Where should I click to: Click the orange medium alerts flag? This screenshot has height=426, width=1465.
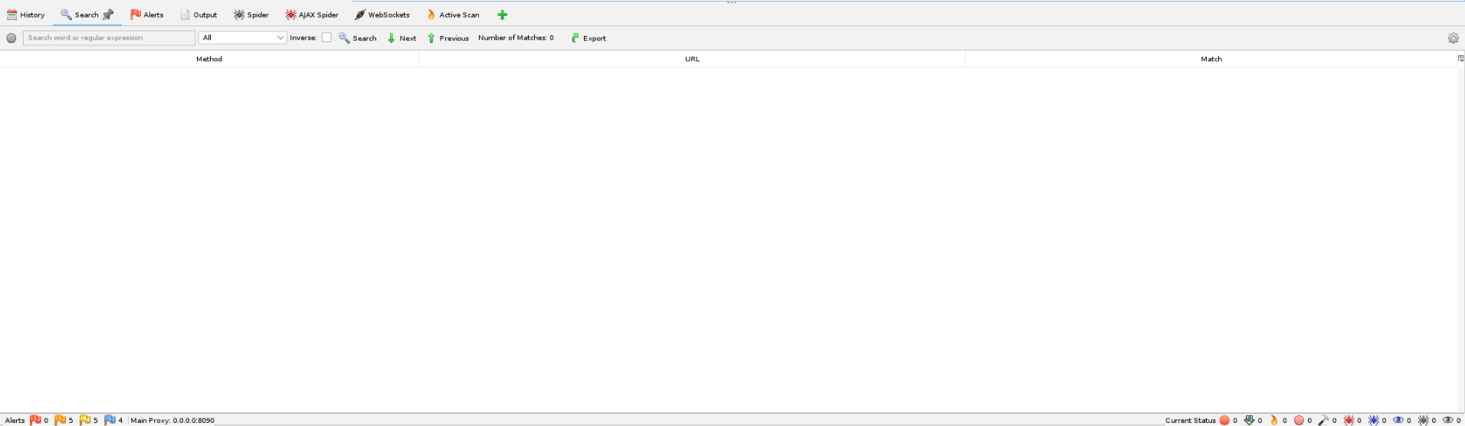tap(60, 420)
